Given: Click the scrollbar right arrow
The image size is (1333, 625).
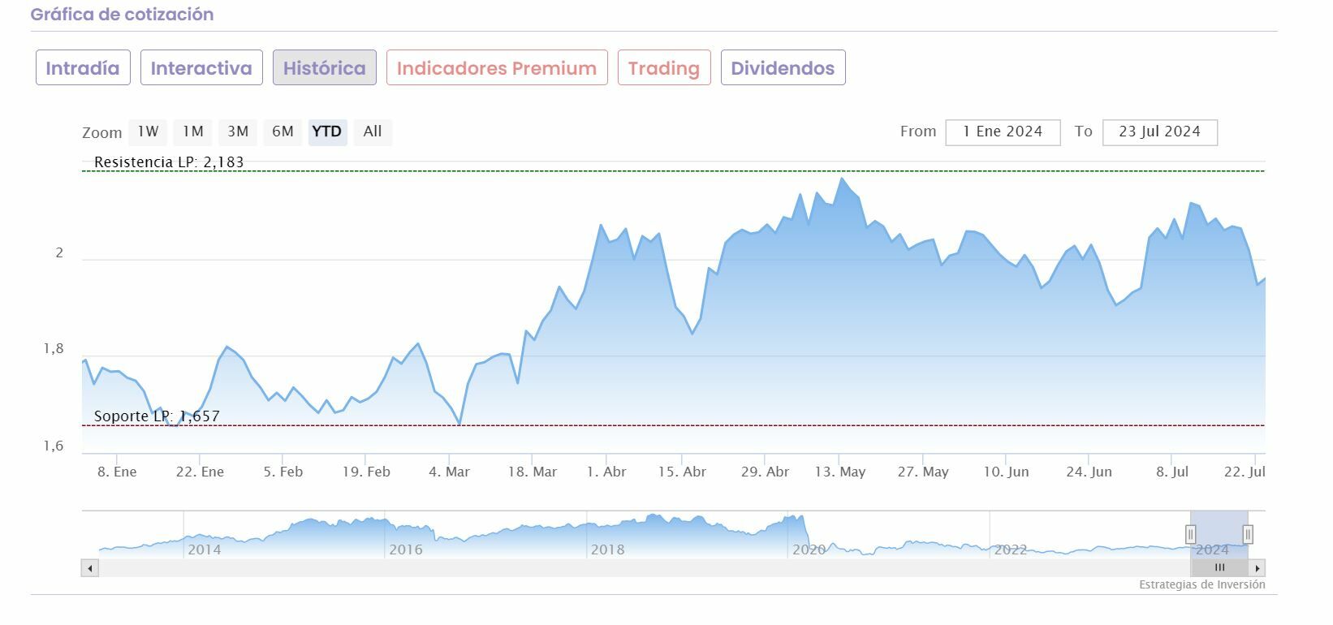Looking at the screenshot, I should (1258, 568).
